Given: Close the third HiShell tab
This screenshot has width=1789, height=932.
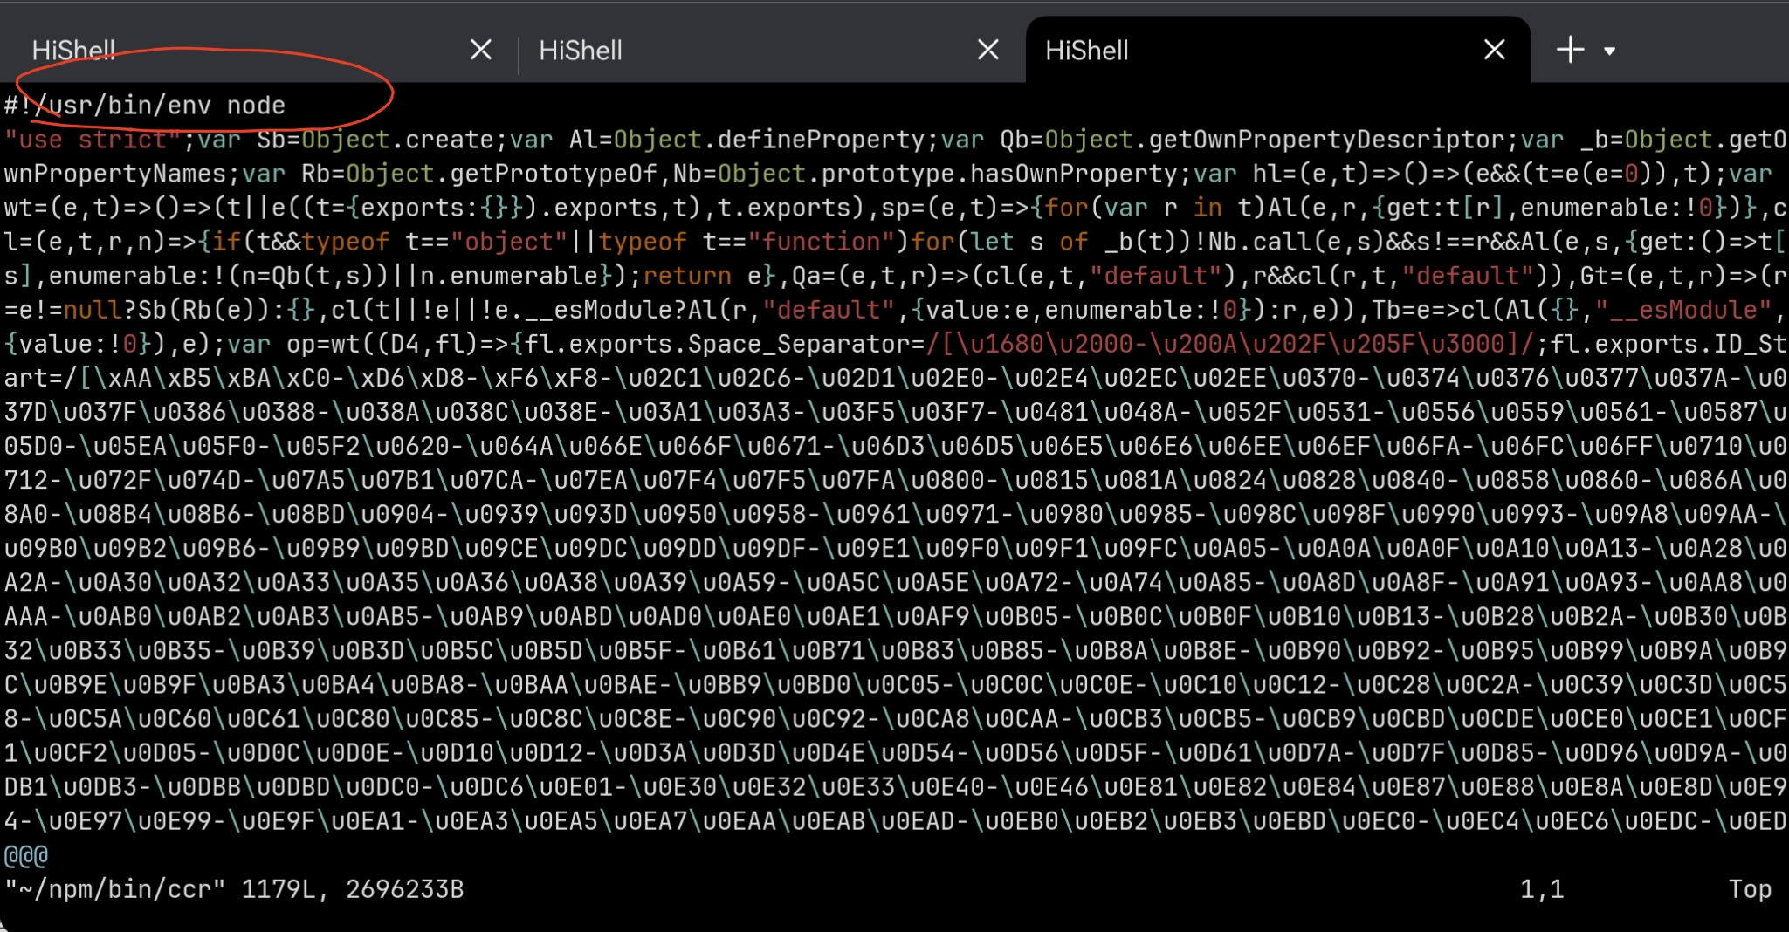Looking at the screenshot, I should [1494, 50].
